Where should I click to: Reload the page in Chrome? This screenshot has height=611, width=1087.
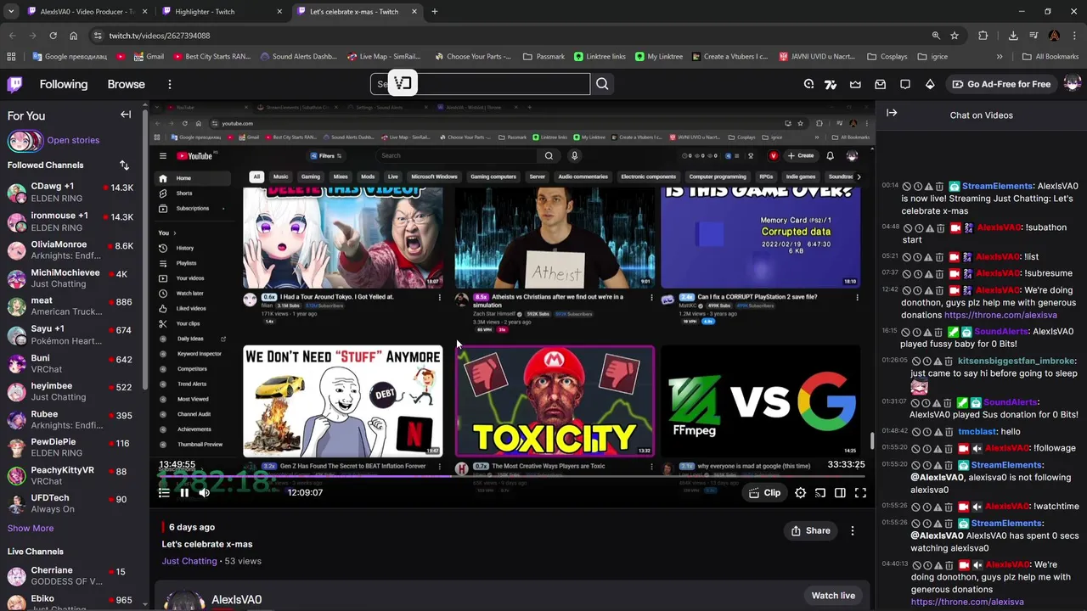[53, 36]
